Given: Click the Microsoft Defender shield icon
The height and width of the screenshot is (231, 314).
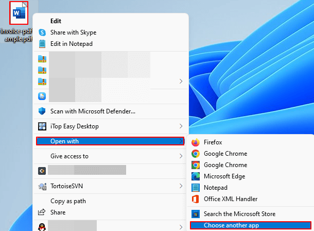Looking at the screenshot, I should (42, 111).
